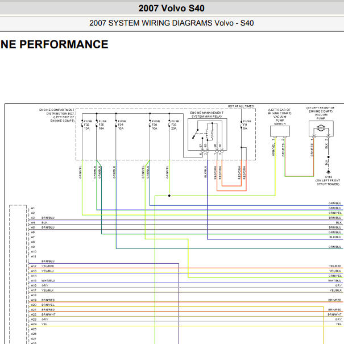Click right-edge YEL/BLK wire label
The width and height of the screenshot is (344, 344).
(335, 290)
